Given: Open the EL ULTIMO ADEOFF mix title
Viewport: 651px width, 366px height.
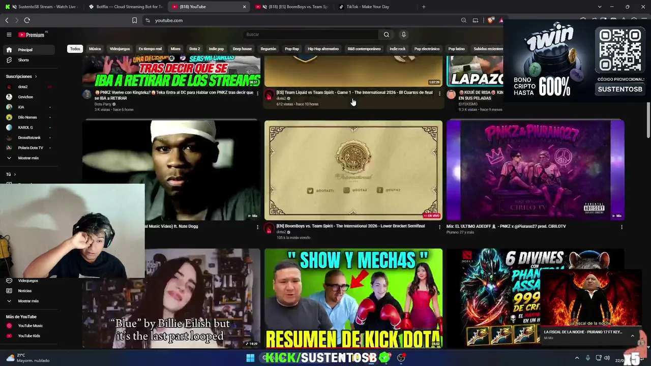Looking at the screenshot, I should tap(506, 226).
